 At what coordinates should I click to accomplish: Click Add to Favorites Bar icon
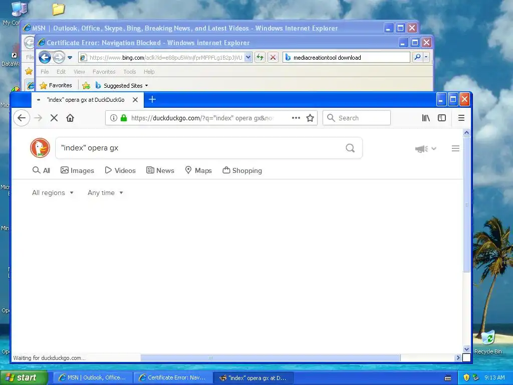86,85
